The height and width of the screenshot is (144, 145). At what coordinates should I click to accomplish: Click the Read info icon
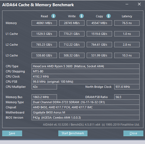pyautogui.click(x=53, y=16)
